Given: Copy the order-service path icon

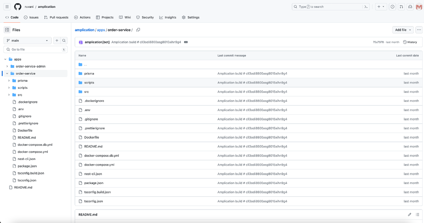Looking at the screenshot, I should click(x=138, y=30).
